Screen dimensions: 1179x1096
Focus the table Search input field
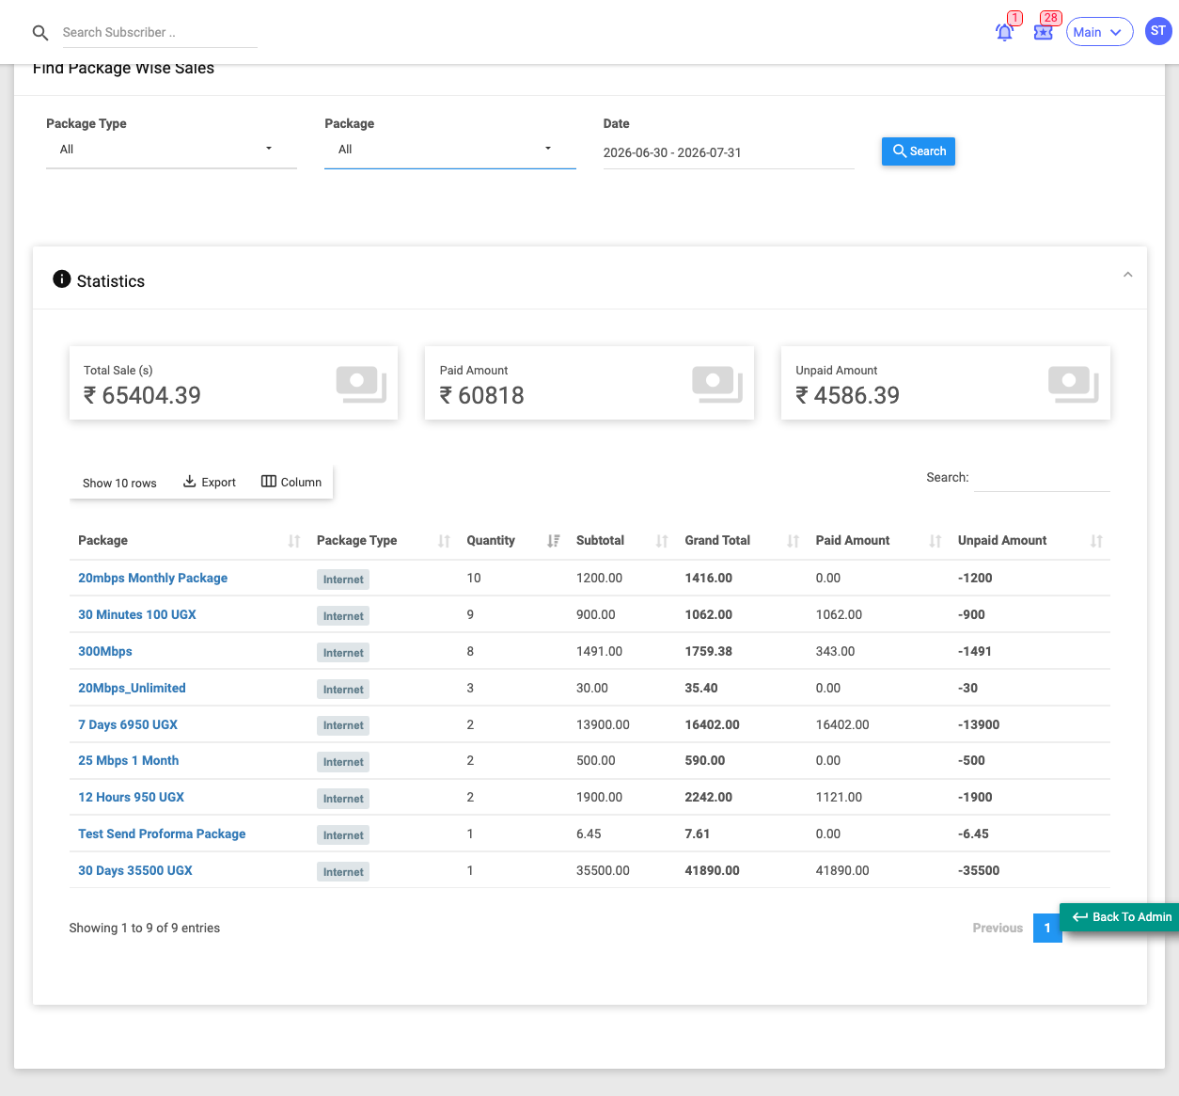pos(1042,478)
